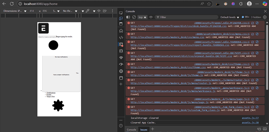Pick a color with the eyedropper icon

88,11
